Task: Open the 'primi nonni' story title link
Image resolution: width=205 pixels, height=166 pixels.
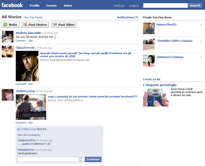Action: (93, 96)
